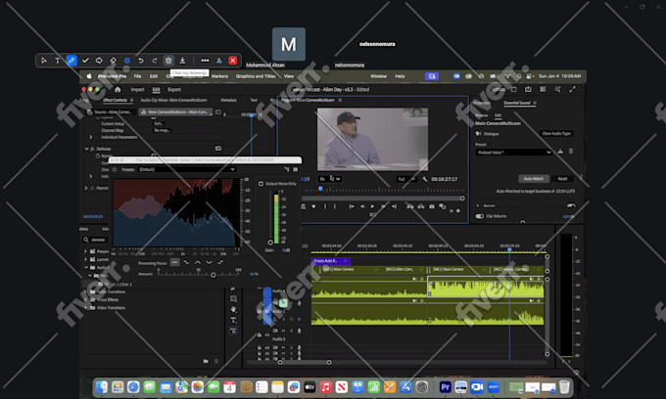Image resolution: width=666 pixels, height=399 pixels.
Task: Expand Individual Parameters row
Action: 91,137
